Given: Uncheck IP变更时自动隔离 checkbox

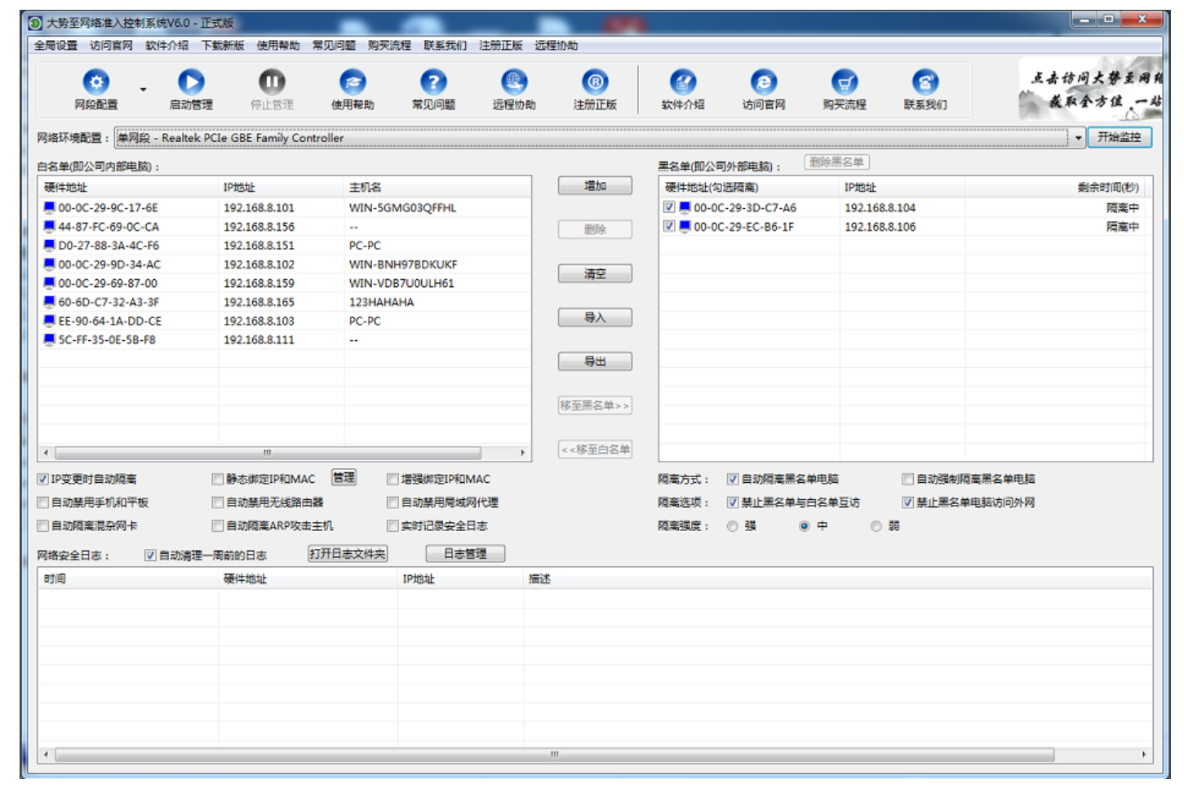Looking at the screenshot, I should 43,480.
